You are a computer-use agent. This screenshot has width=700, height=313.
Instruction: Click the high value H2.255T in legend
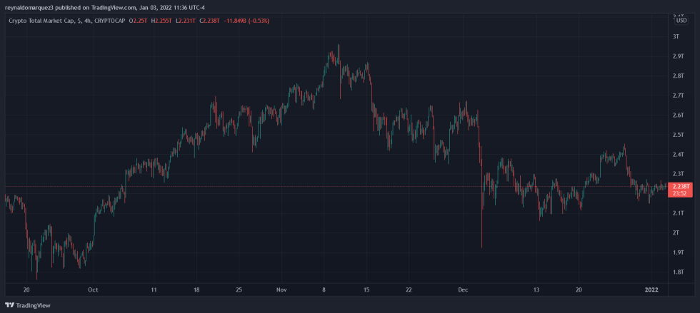pos(163,20)
